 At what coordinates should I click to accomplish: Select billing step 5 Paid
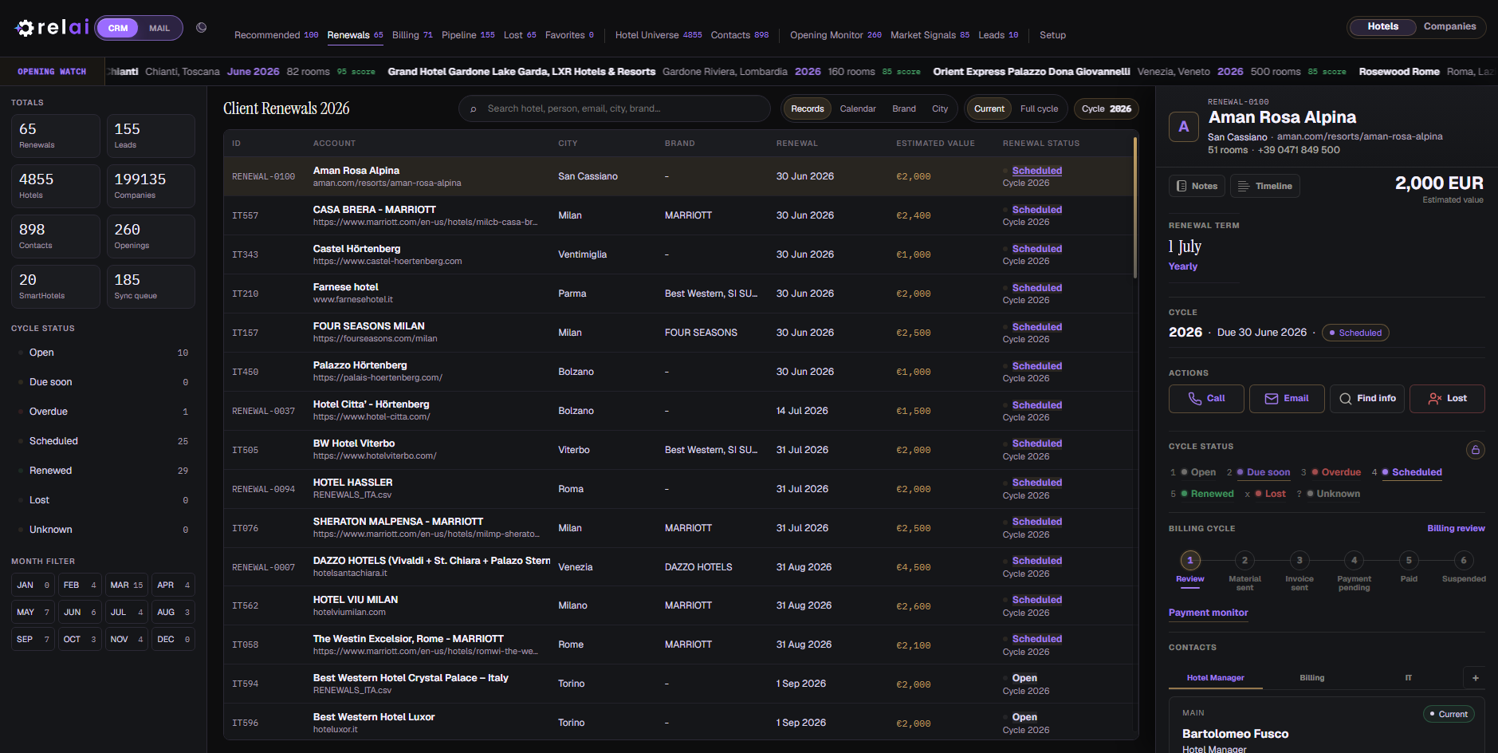pyautogui.click(x=1409, y=560)
